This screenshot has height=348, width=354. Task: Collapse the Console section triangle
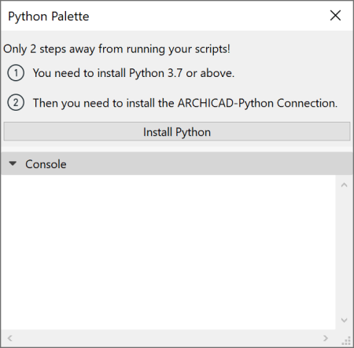[13, 164]
